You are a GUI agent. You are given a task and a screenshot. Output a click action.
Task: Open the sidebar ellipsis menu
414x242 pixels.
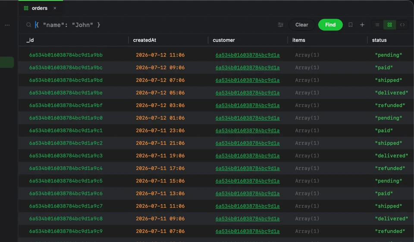pos(7,25)
